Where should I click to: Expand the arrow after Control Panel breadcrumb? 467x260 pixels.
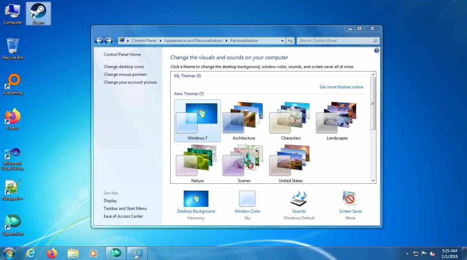tap(160, 41)
